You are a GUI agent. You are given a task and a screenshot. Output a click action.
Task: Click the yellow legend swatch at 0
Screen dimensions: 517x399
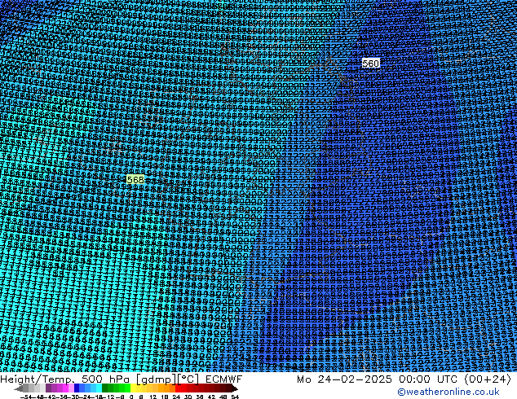(x=133, y=388)
